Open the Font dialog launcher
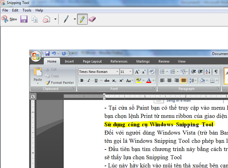The height and width of the screenshot is (168, 228). pos(154,88)
